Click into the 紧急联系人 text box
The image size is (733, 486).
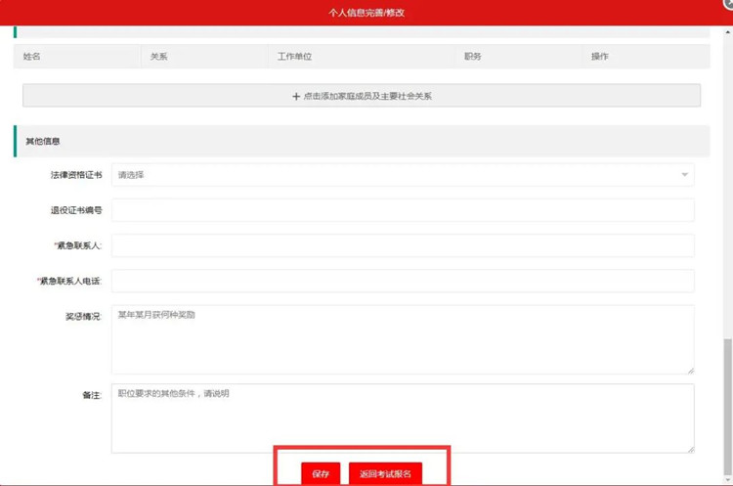(402, 245)
